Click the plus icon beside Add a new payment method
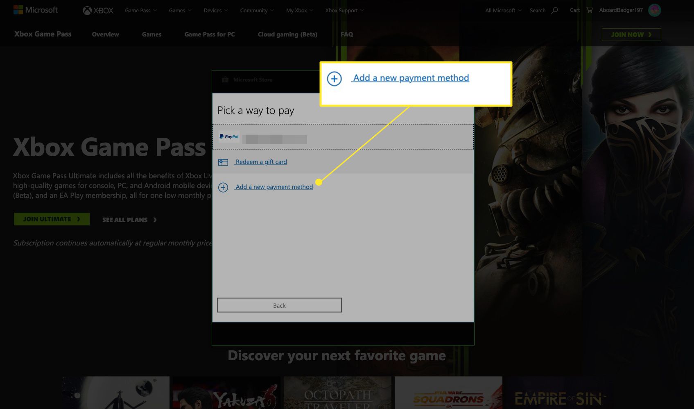 (x=223, y=187)
